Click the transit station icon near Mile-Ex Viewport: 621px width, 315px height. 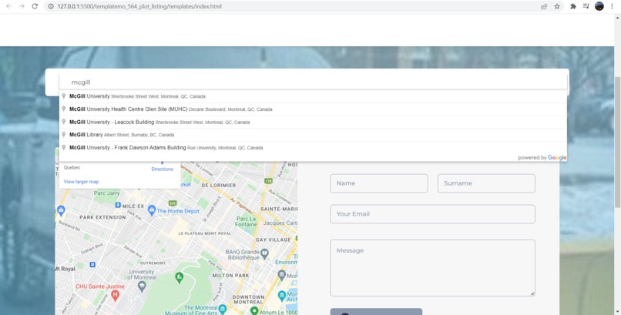click(118, 205)
